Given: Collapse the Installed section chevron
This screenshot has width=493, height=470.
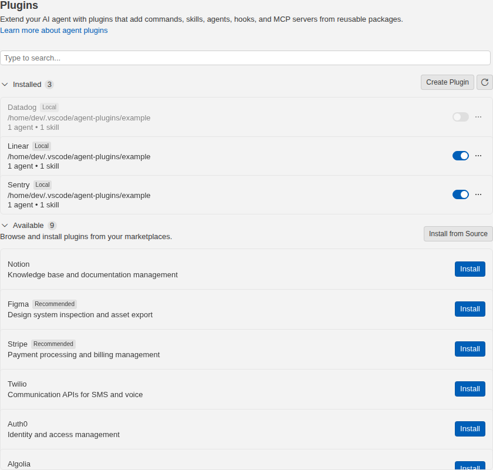Looking at the screenshot, I should pos(5,85).
